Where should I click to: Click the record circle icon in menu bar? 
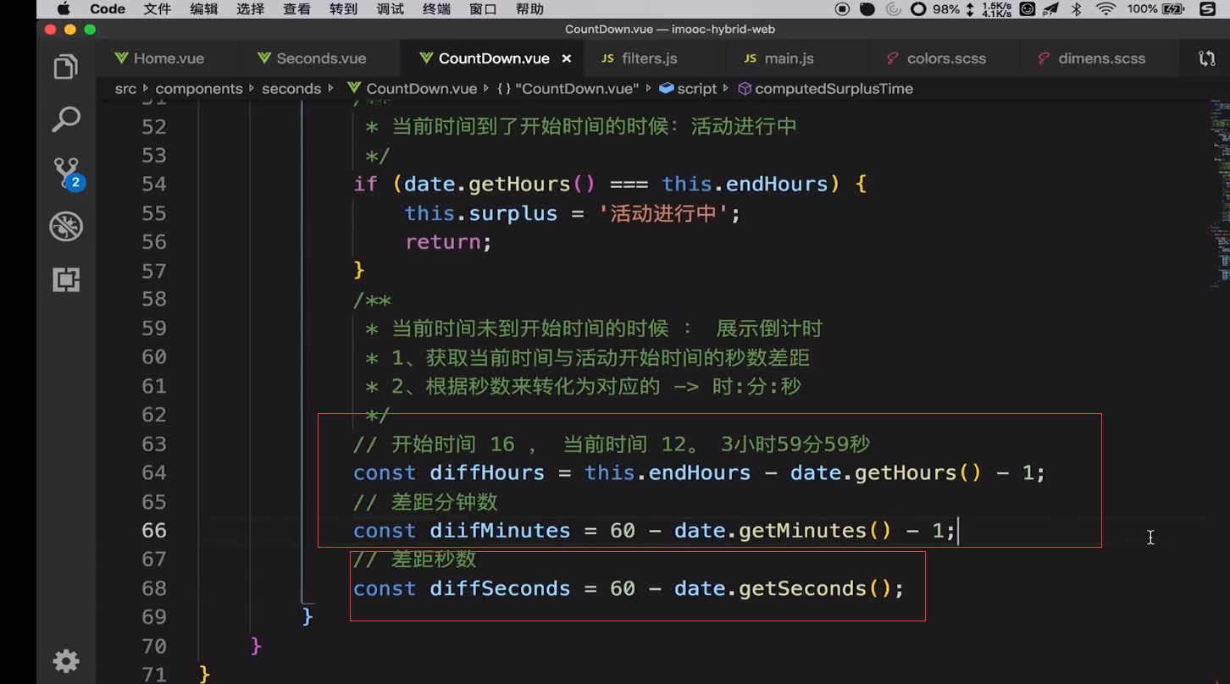[842, 9]
